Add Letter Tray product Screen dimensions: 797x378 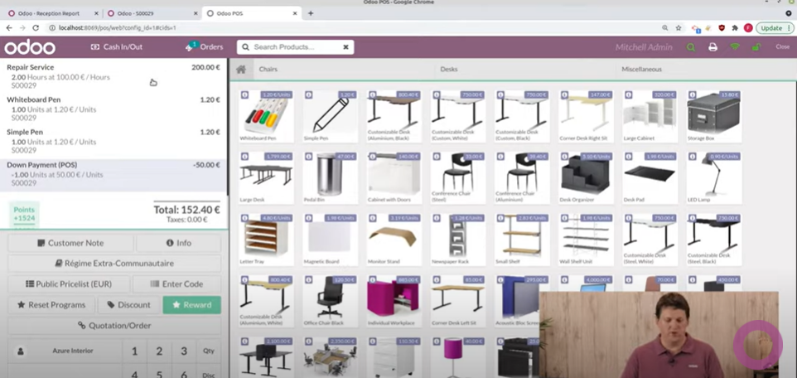coord(266,239)
